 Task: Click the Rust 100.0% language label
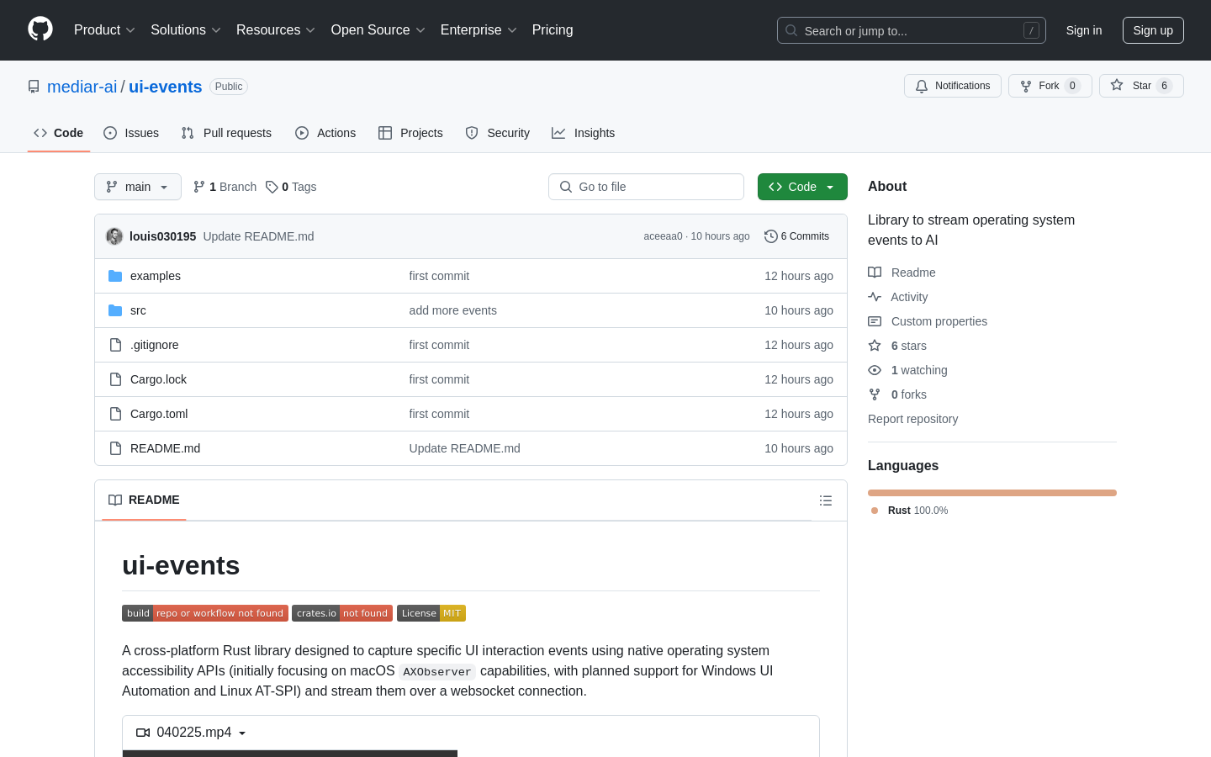(918, 511)
